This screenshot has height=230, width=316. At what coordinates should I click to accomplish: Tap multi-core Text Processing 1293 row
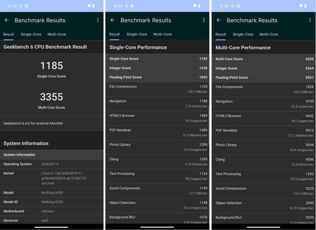click(x=264, y=176)
